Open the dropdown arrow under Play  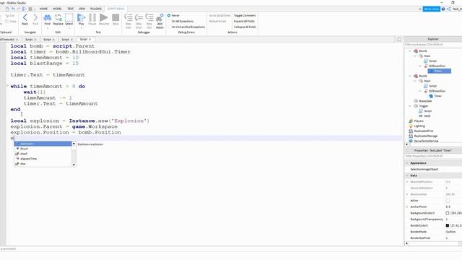(81, 28)
